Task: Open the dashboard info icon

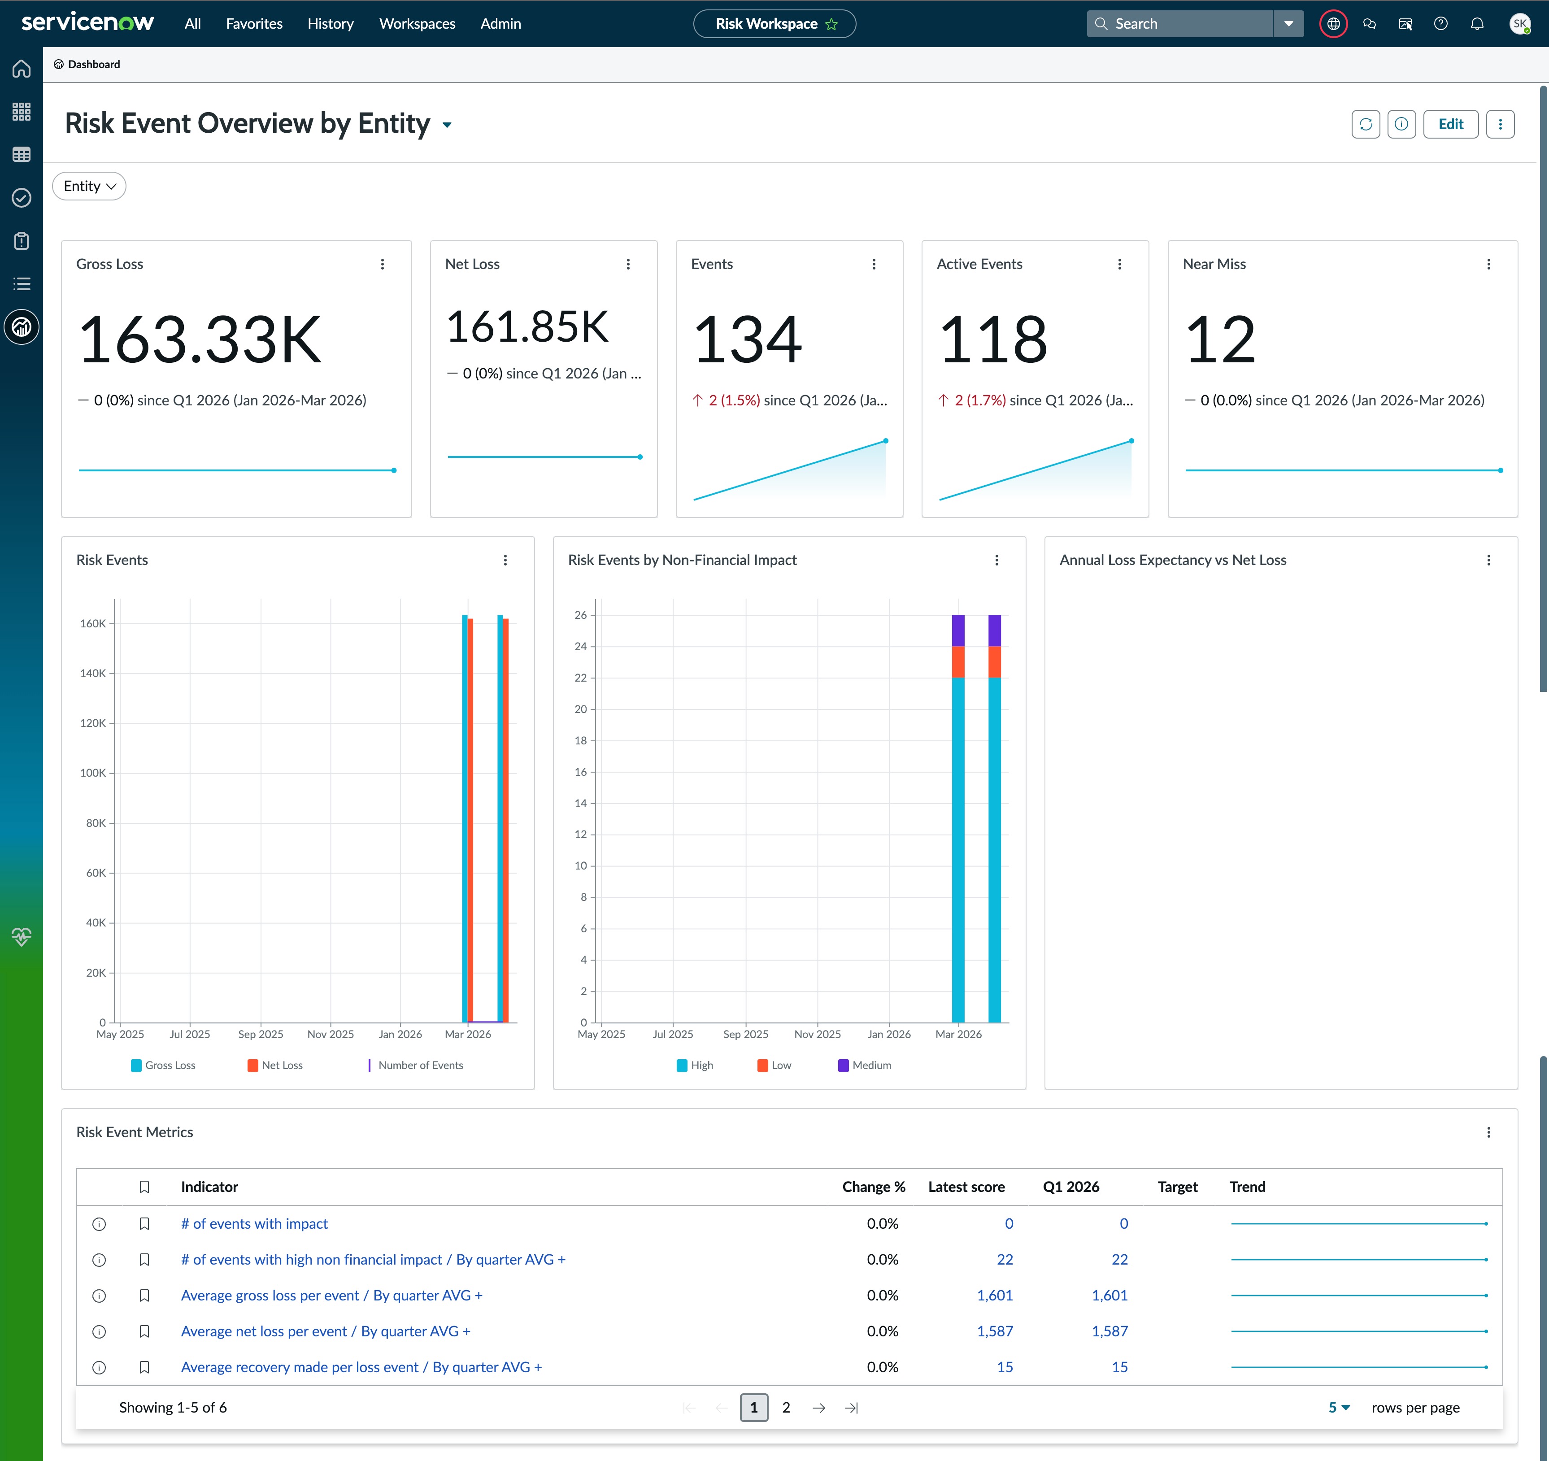Action: pyautogui.click(x=1401, y=124)
